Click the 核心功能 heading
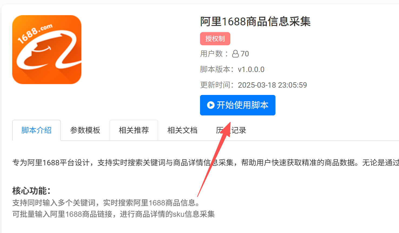The width and height of the screenshot is (399, 233). pyautogui.click(x=31, y=191)
